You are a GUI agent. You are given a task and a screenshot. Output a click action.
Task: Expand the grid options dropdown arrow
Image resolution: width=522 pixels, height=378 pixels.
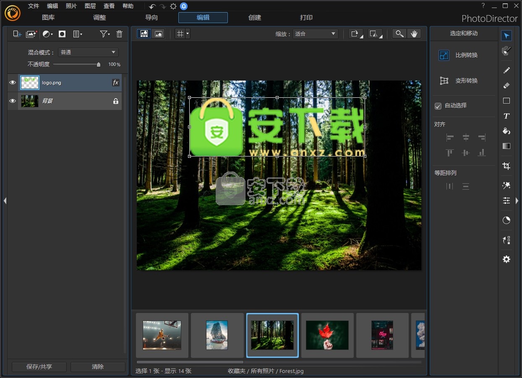pyautogui.click(x=188, y=34)
